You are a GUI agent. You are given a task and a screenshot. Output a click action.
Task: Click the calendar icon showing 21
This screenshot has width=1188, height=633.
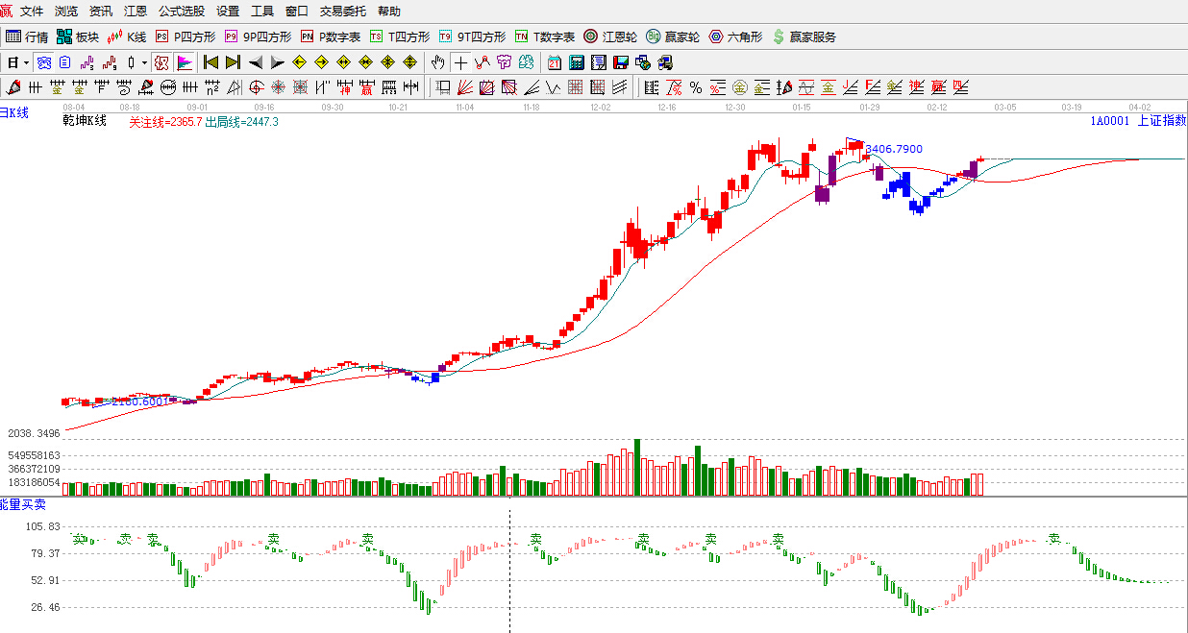(x=555, y=62)
